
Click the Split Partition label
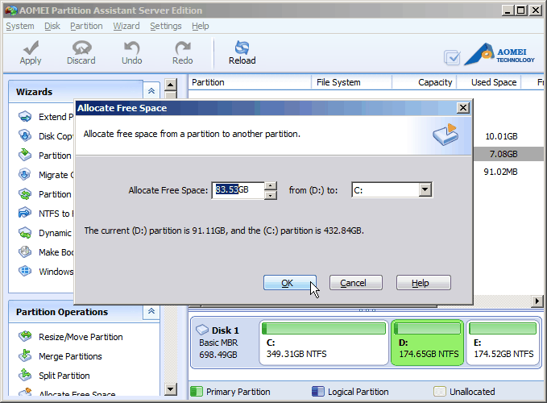(64, 376)
